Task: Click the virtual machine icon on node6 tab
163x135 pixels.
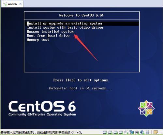Action: tap(5, 4)
